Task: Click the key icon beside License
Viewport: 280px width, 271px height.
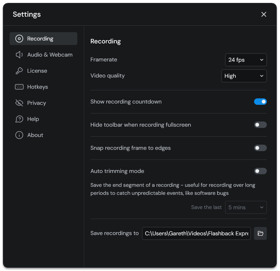Action: point(19,71)
